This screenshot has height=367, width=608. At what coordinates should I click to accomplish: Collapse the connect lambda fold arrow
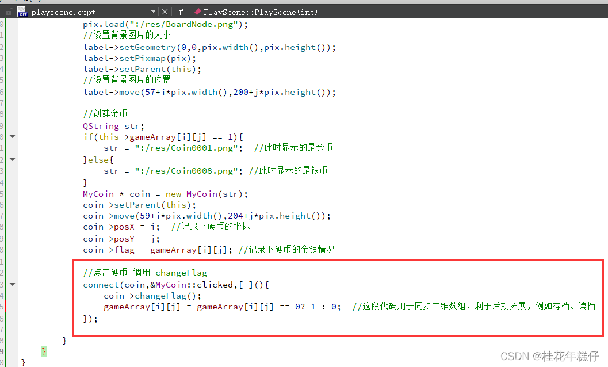13,284
